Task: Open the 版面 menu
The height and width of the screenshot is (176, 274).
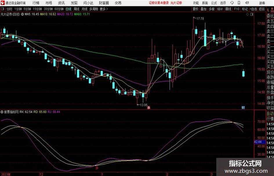Action: [205, 3]
